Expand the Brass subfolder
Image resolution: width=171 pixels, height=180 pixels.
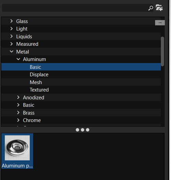tap(18, 113)
